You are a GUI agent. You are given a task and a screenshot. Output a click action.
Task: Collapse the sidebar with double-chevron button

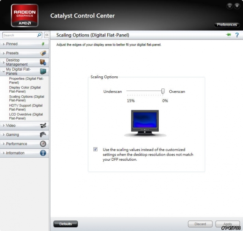click(47, 35)
